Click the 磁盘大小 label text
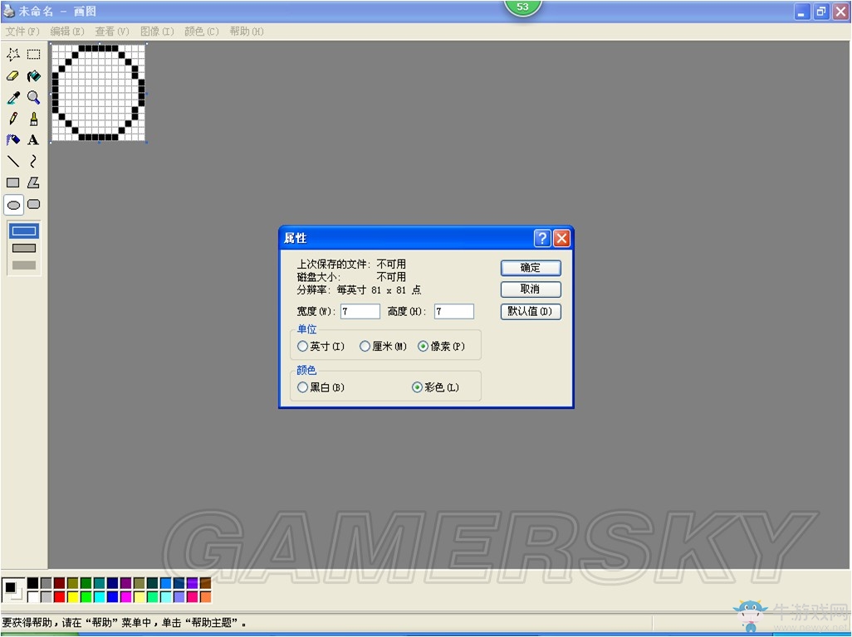This screenshot has height=637, width=852. (x=319, y=277)
